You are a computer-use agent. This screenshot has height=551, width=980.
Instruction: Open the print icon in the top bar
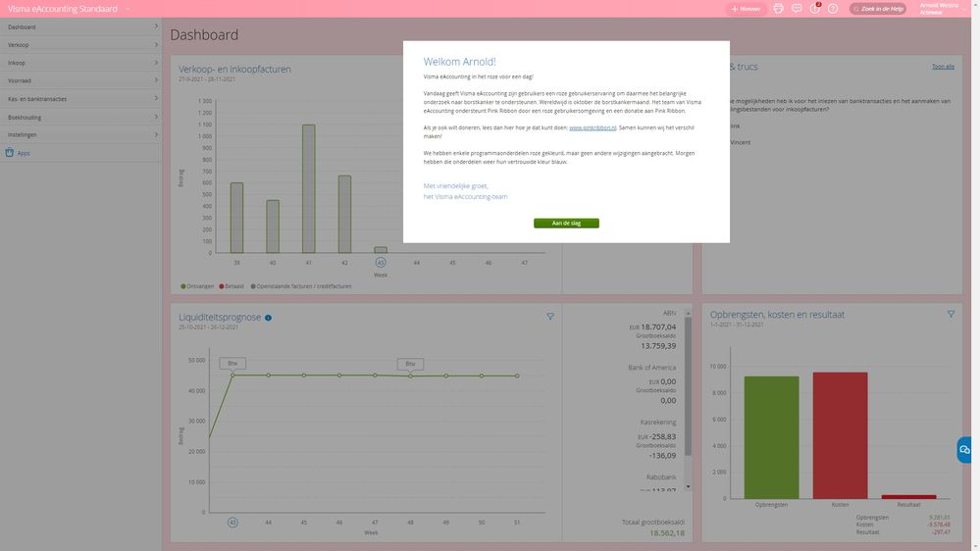point(778,9)
